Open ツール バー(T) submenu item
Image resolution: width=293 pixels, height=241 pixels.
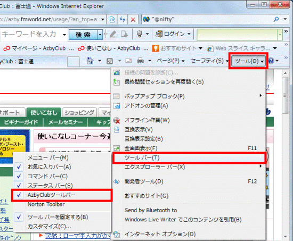[x=189, y=158]
